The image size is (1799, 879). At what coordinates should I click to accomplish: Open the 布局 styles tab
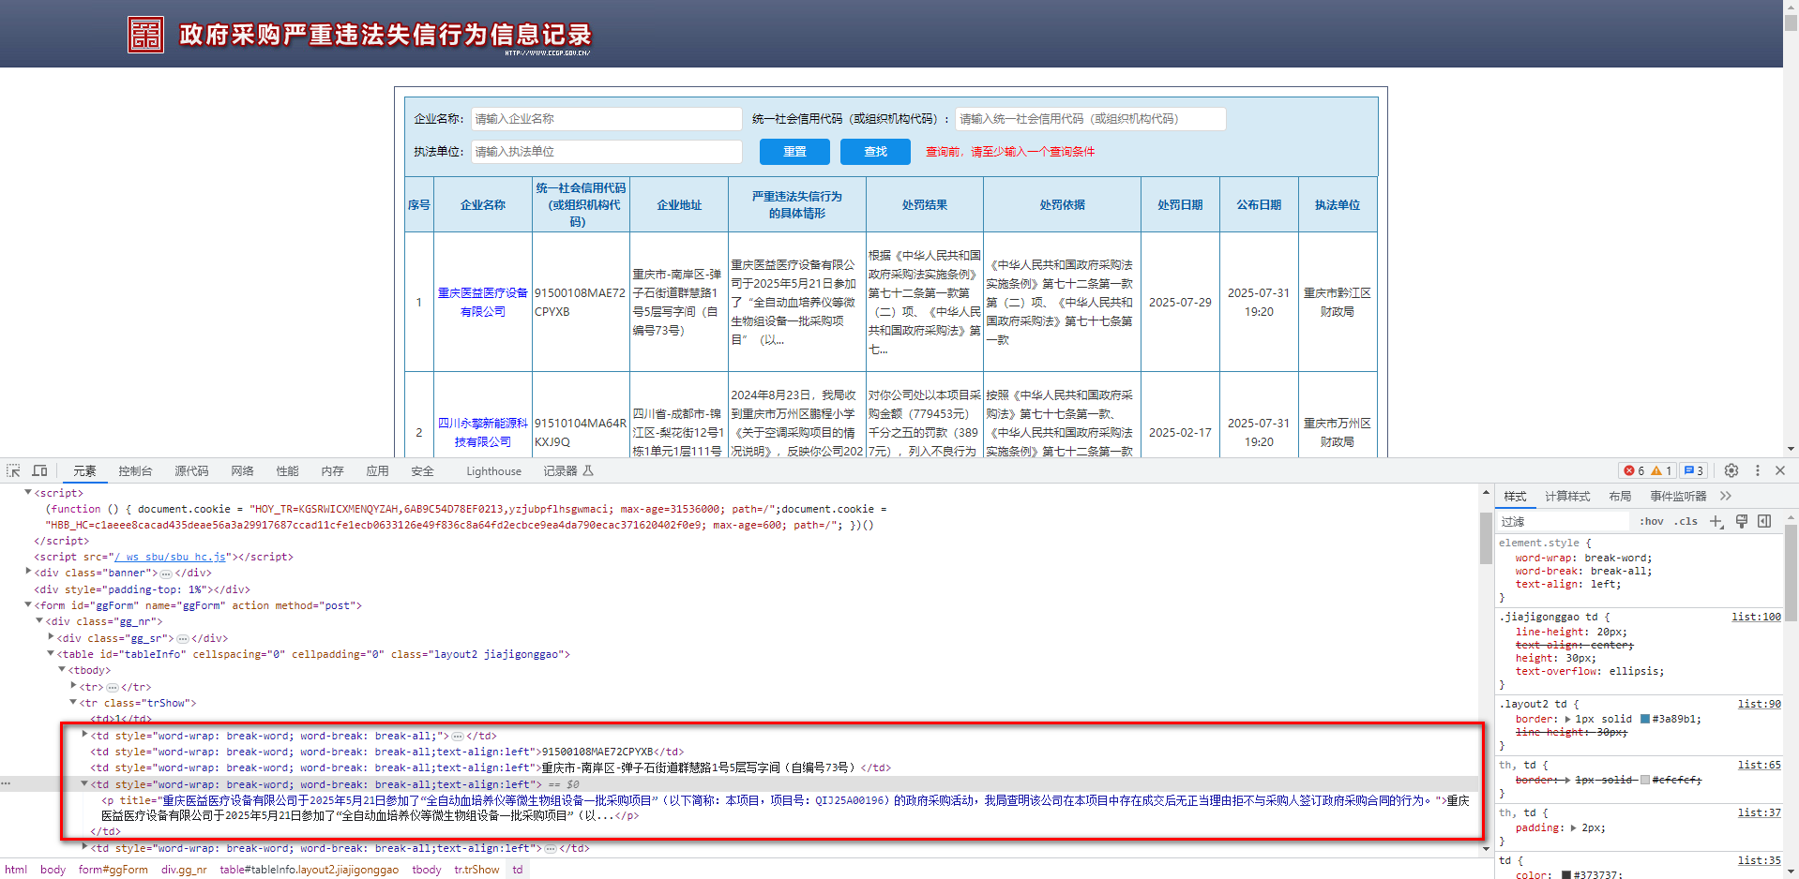point(1620,496)
